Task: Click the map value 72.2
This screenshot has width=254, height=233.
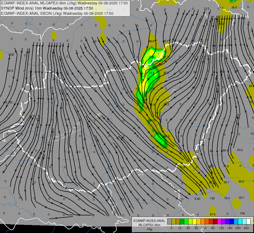Action: coord(196,151)
